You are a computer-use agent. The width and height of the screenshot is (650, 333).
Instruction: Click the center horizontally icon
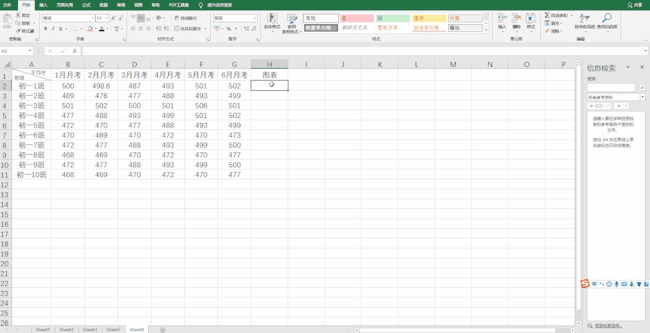[x=140, y=28]
